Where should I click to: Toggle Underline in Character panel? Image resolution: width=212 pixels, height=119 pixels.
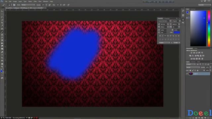[176, 36]
